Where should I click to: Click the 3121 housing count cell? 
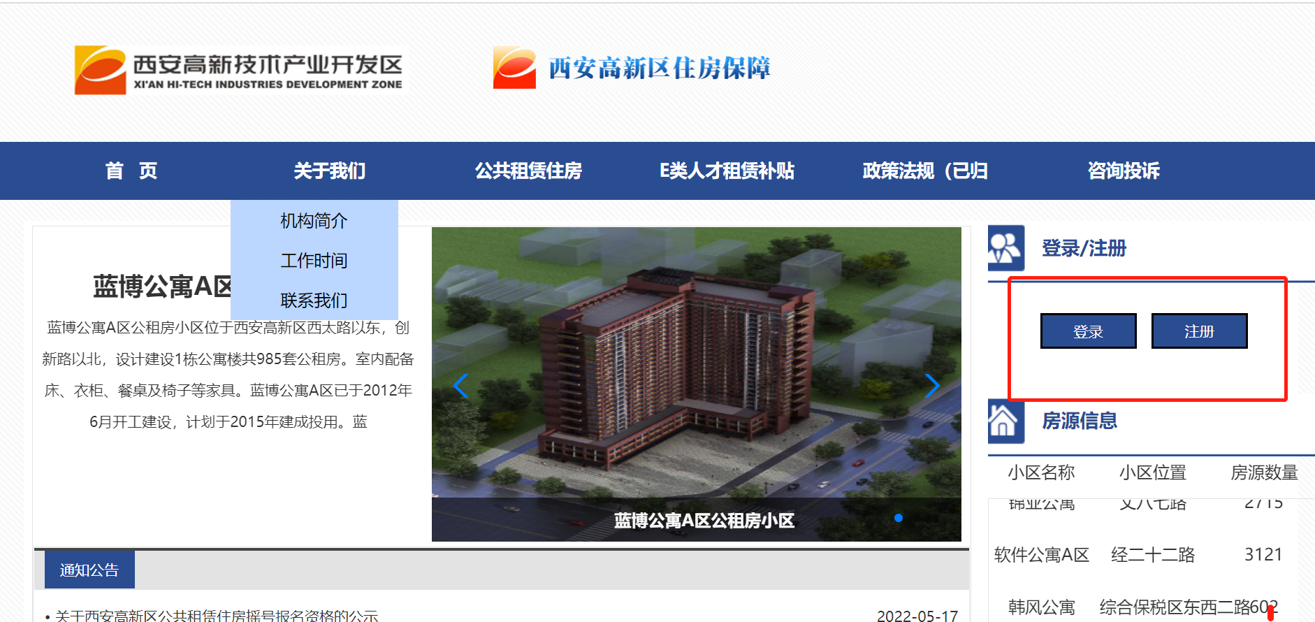pos(1263,555)
